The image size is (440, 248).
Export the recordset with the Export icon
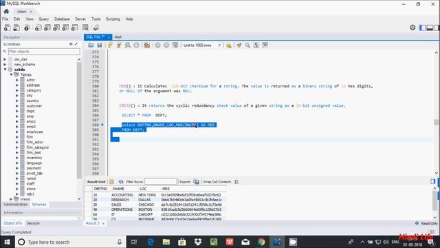pyautogui.click(x=197, y=182)
